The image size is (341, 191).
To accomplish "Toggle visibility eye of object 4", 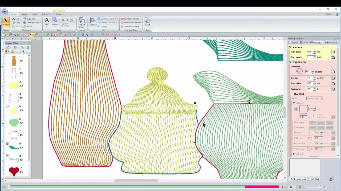I will (21, 98).
